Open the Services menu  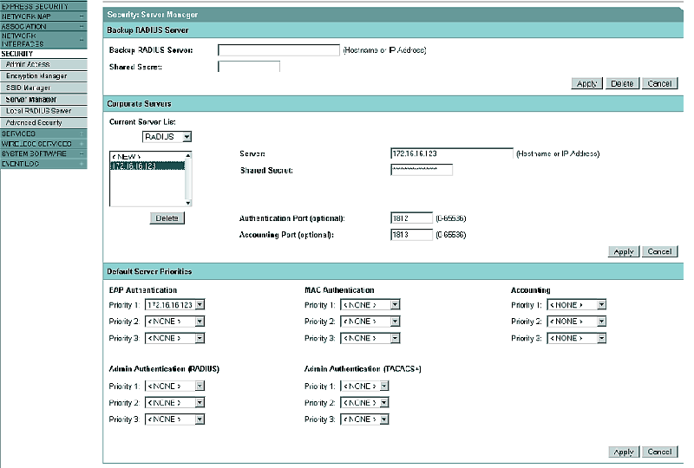[x=43, y=133]
